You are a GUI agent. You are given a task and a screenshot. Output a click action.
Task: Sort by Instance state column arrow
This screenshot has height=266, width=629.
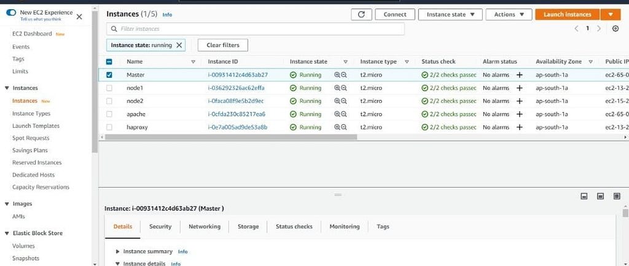[345, 62]
